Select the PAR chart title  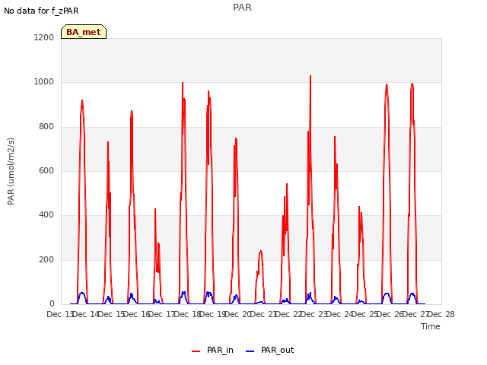tap(242, 7)
